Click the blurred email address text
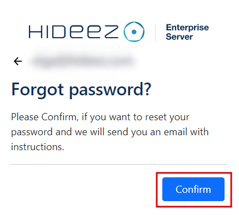 tap(82, 61)
